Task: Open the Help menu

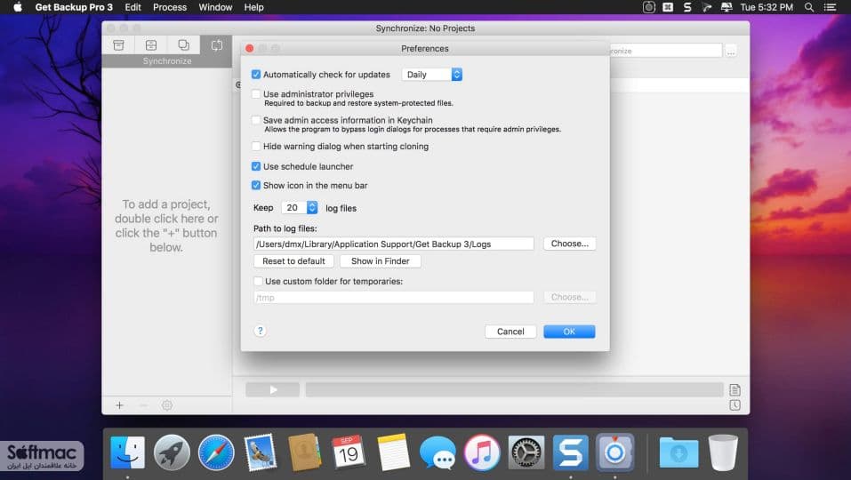Action: (x=253, y=7)
